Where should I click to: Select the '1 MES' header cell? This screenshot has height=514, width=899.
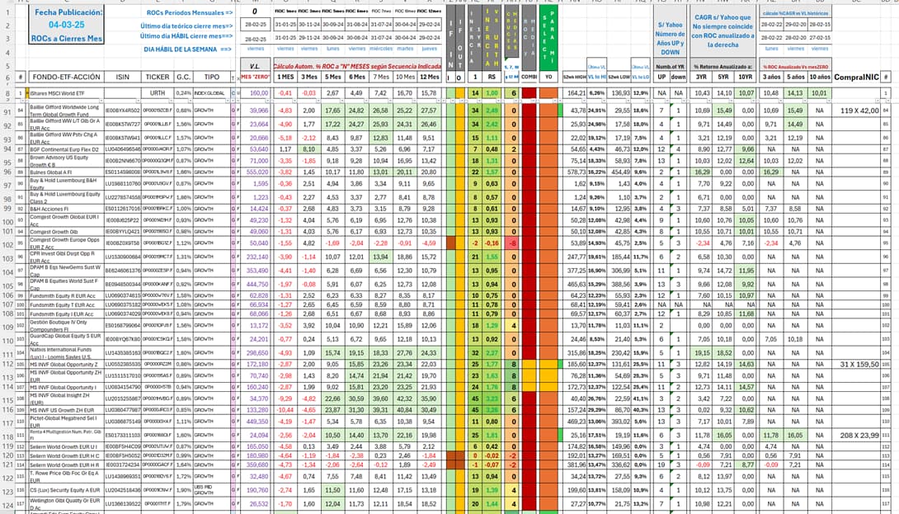click(x=285, y=77)
